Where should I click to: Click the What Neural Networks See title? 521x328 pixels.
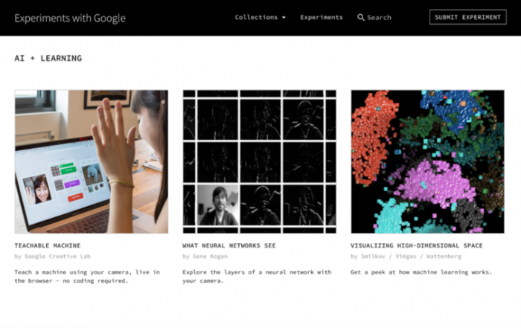(x=229, y=245)
